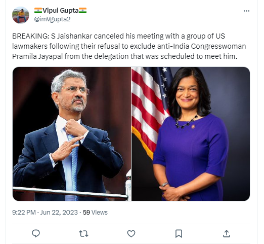Open the share upload icon
Screen dimensions: 264x244
(227, 233)
